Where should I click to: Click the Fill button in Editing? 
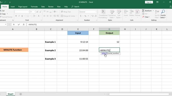(x=145, y=14)
